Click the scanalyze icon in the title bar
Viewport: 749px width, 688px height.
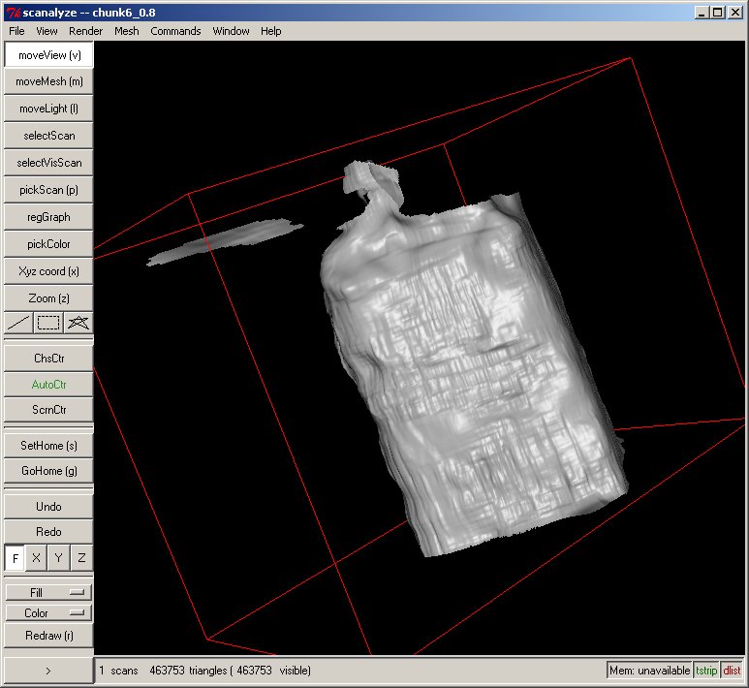click(13, 12)
